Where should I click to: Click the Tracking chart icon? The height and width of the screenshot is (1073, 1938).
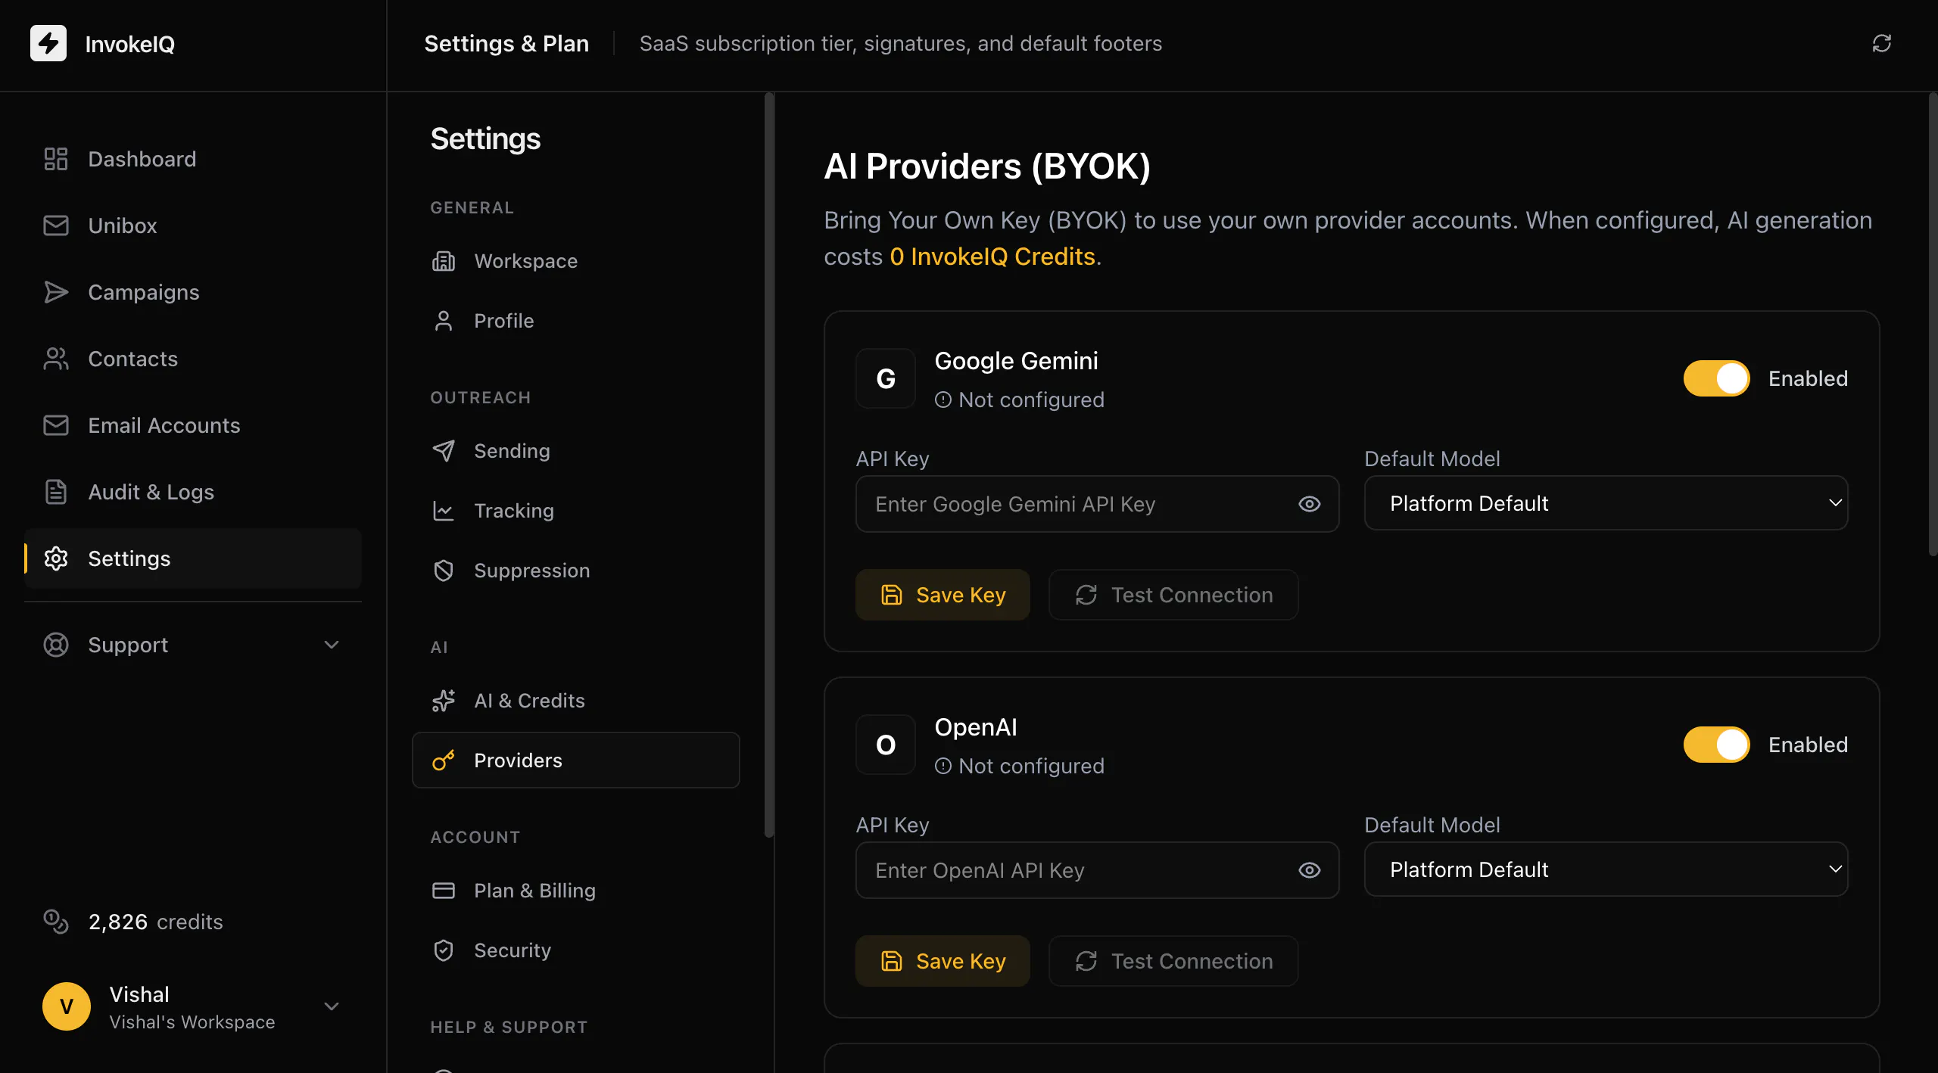point(444,511)
